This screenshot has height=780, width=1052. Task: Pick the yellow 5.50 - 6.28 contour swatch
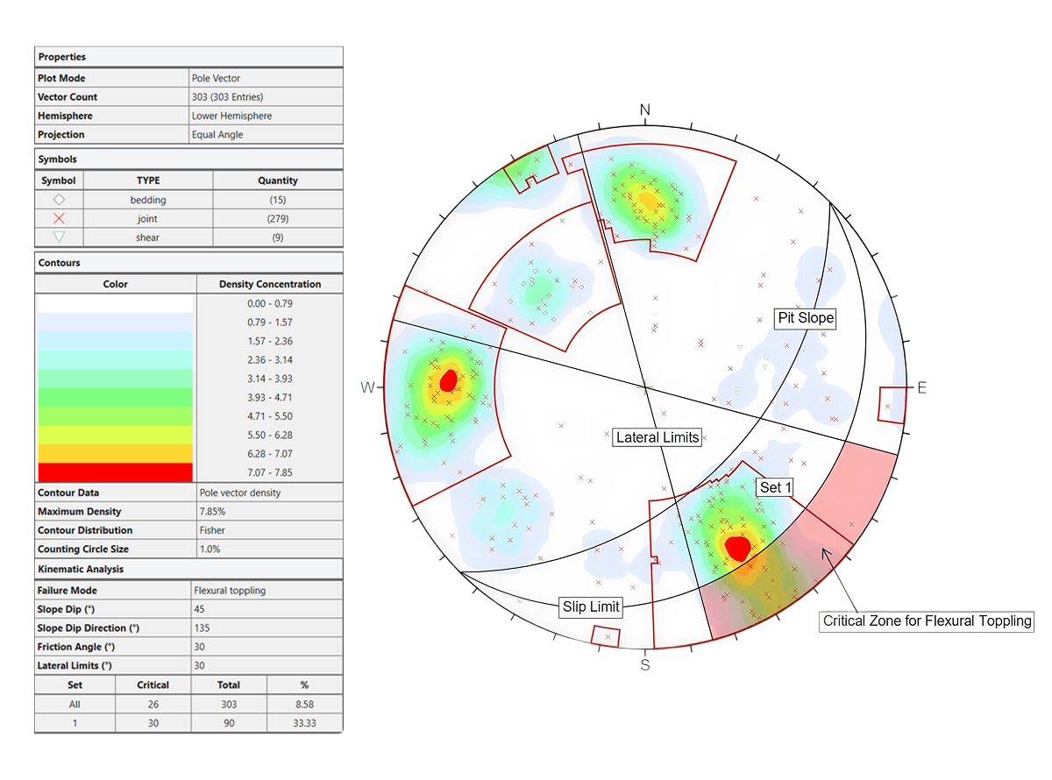(115, 435)
